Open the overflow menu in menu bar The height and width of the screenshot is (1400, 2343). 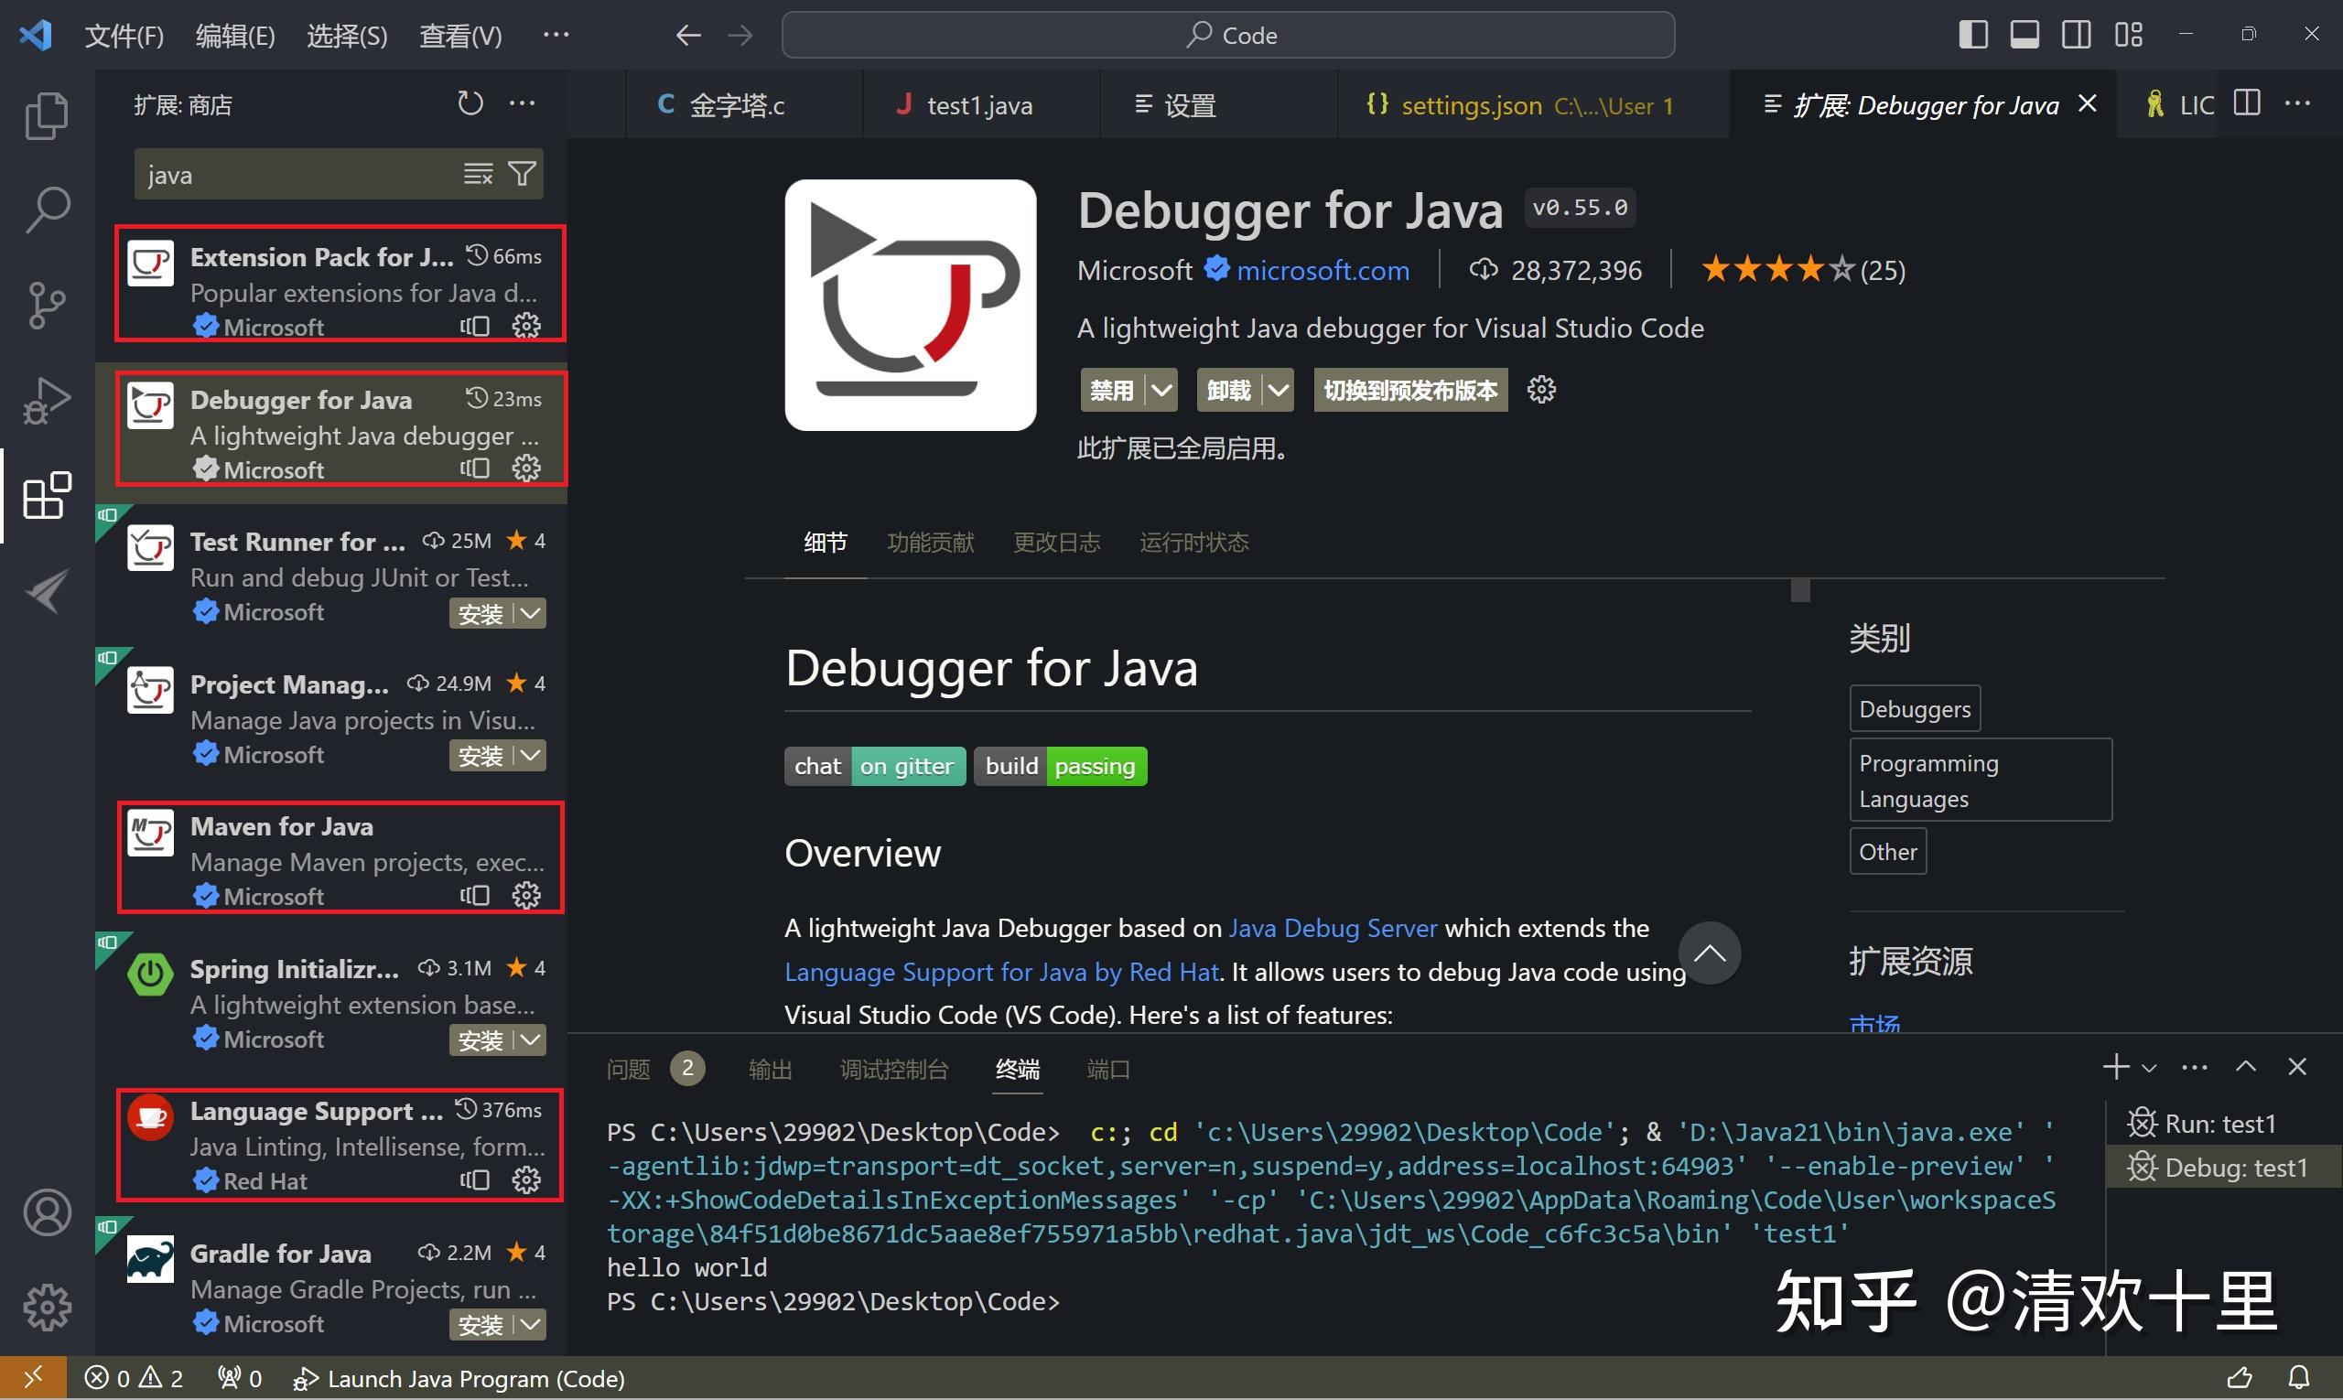[556, 35]
